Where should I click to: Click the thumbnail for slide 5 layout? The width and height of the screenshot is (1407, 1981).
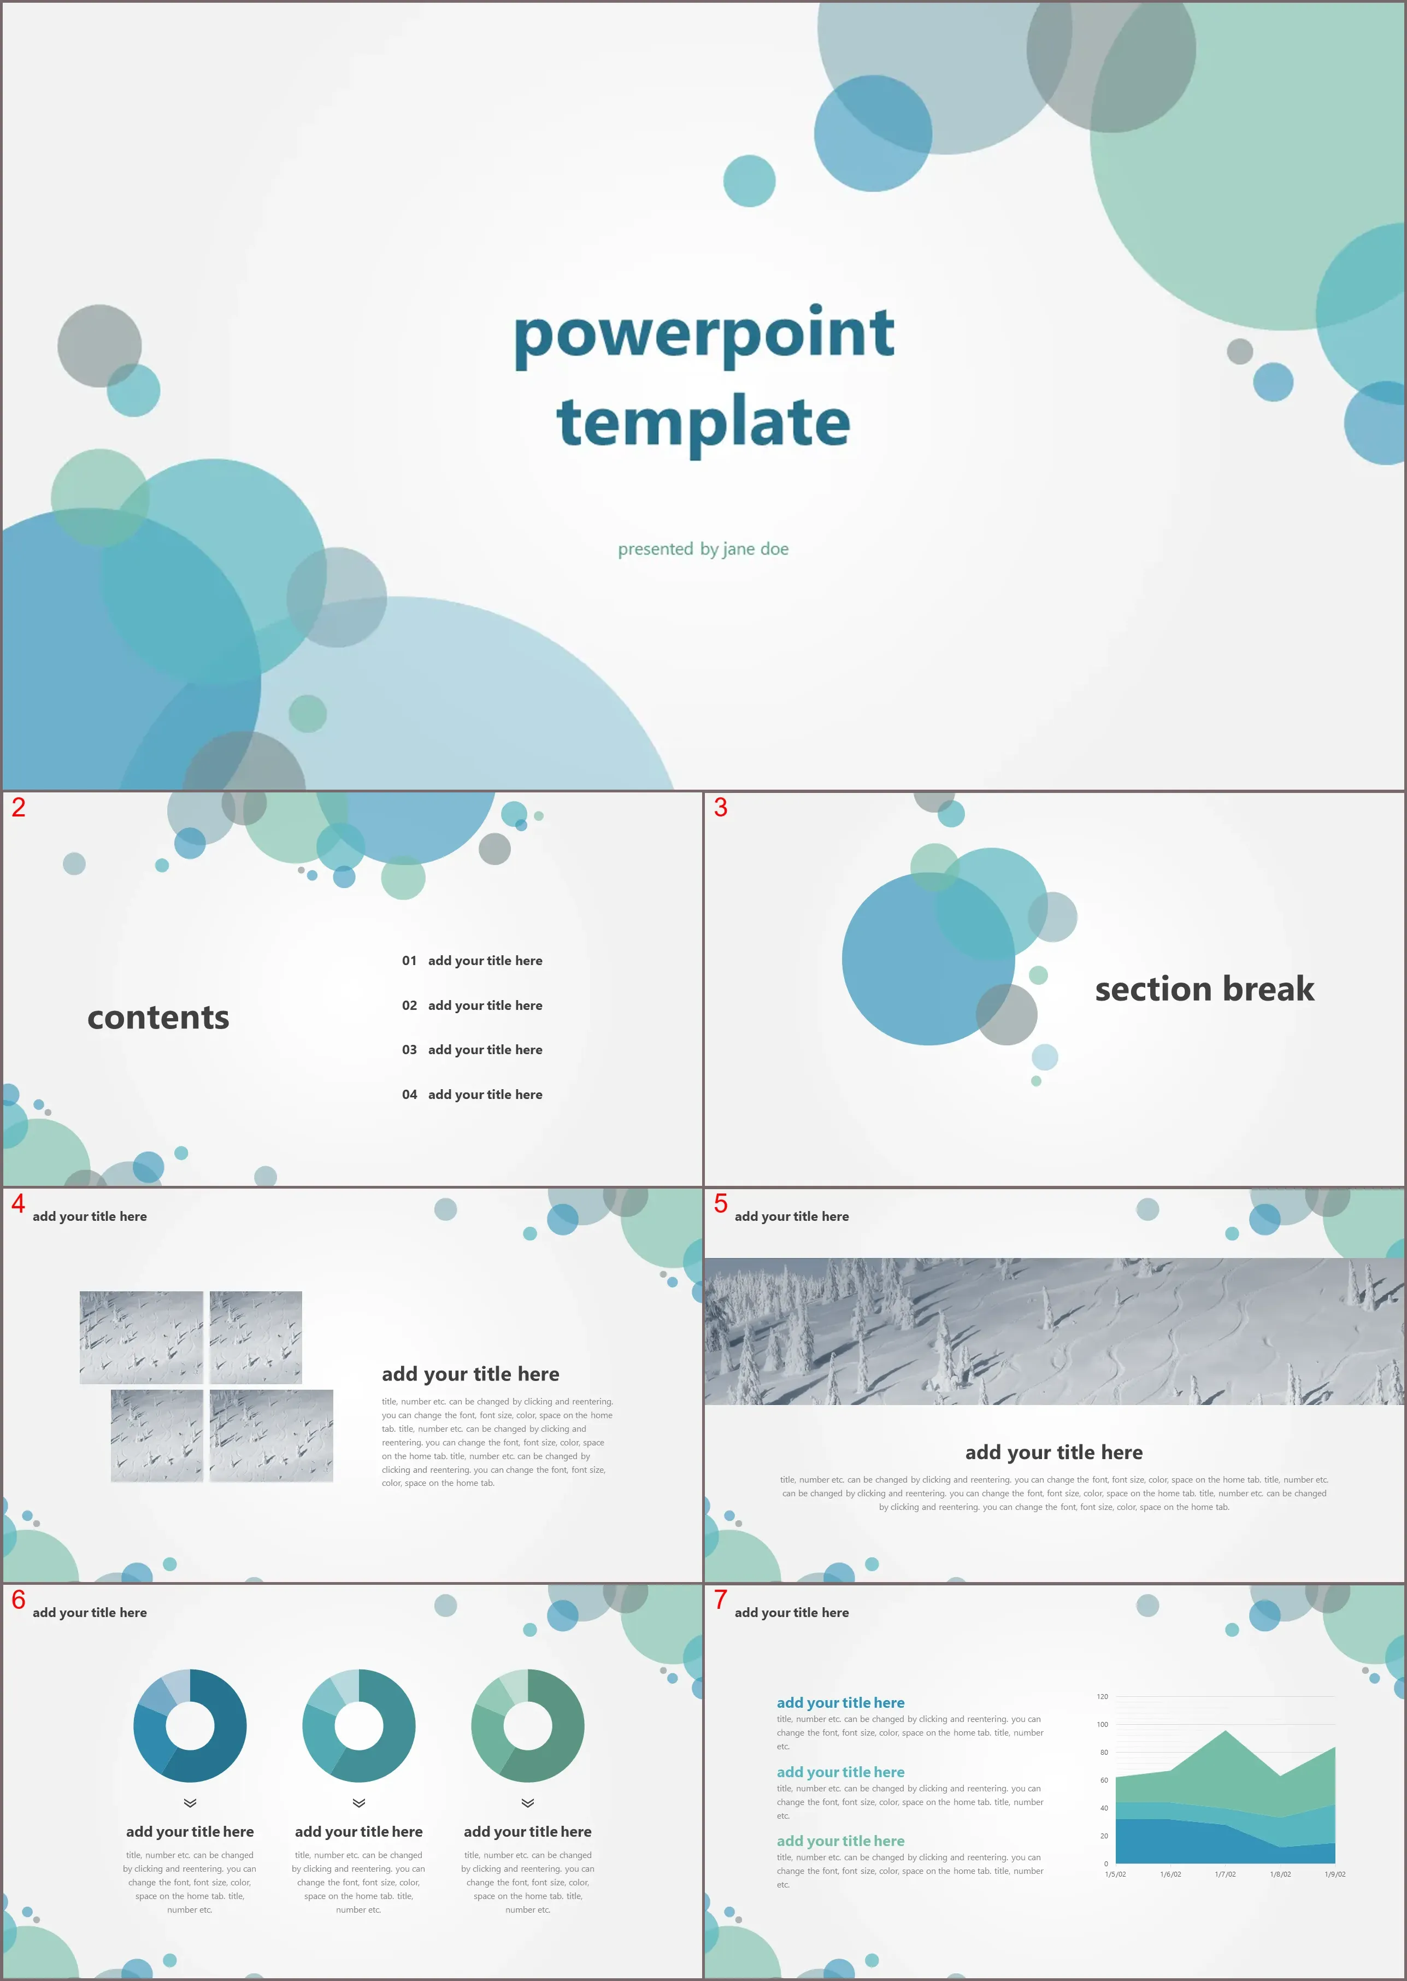coord(1055,1386)
